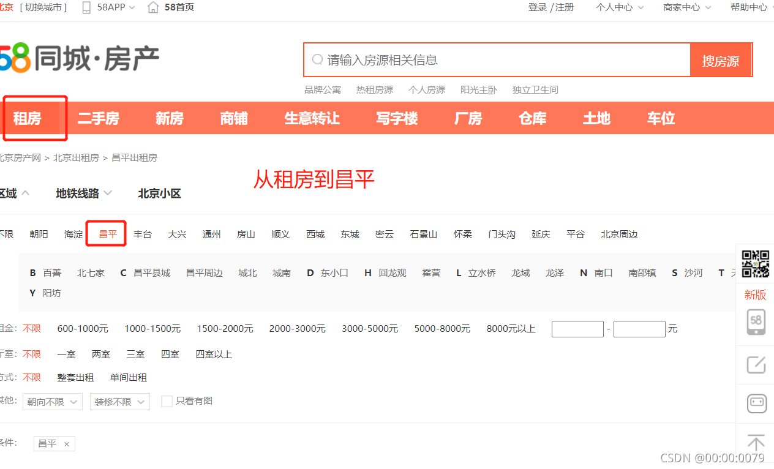Screen dimensions: 774x469
Task: Open the 商铺 tab
Action: coord(234,118)
